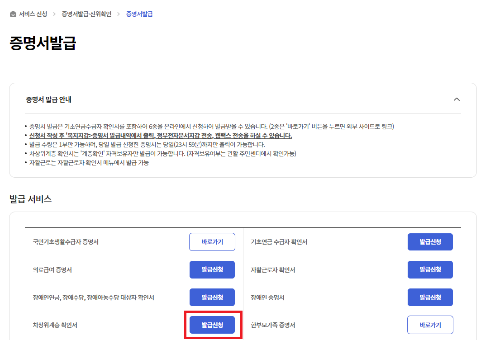
Task: Click 발급신청 for 자활근로자 확인서
Action: coord(430,269)
